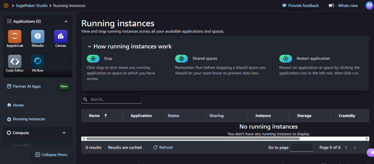The image size is (374, 164).
Task: Click the New badge beside Partner AI Apps
Action: click(x=64, y=86)
